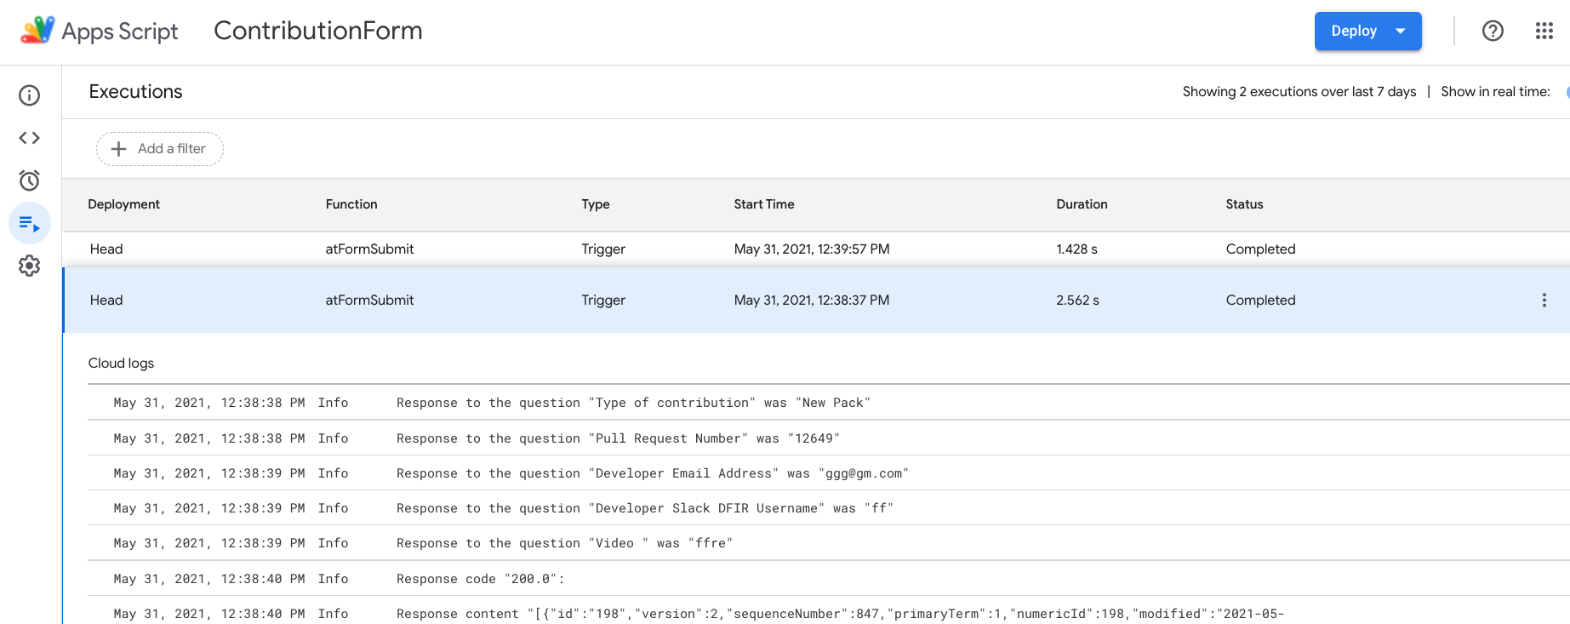The image size is (1570, 624).
Task: Expand the Deploy dropdown arrow
Action: pyautogui.click(x=1401, y=31)
